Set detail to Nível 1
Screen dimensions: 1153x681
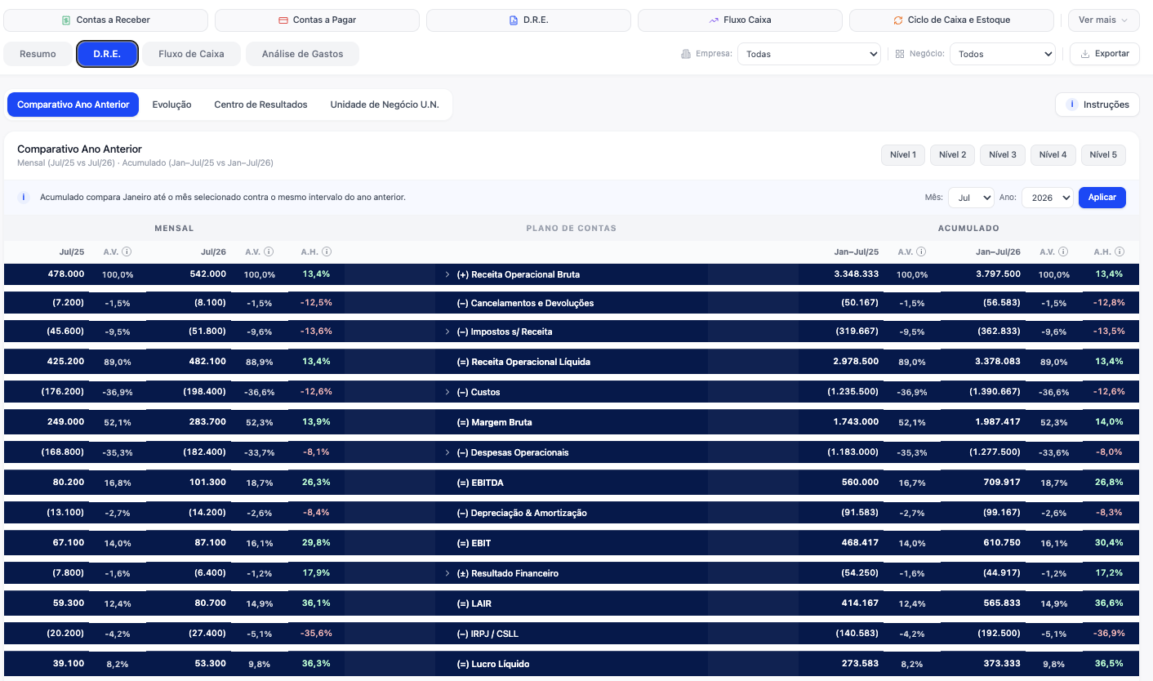[x=902, y=155]
